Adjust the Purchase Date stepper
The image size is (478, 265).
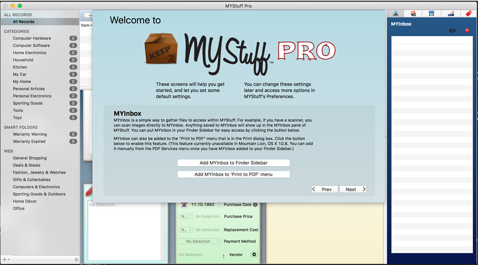pyautogui.click(x=219, y=205)
